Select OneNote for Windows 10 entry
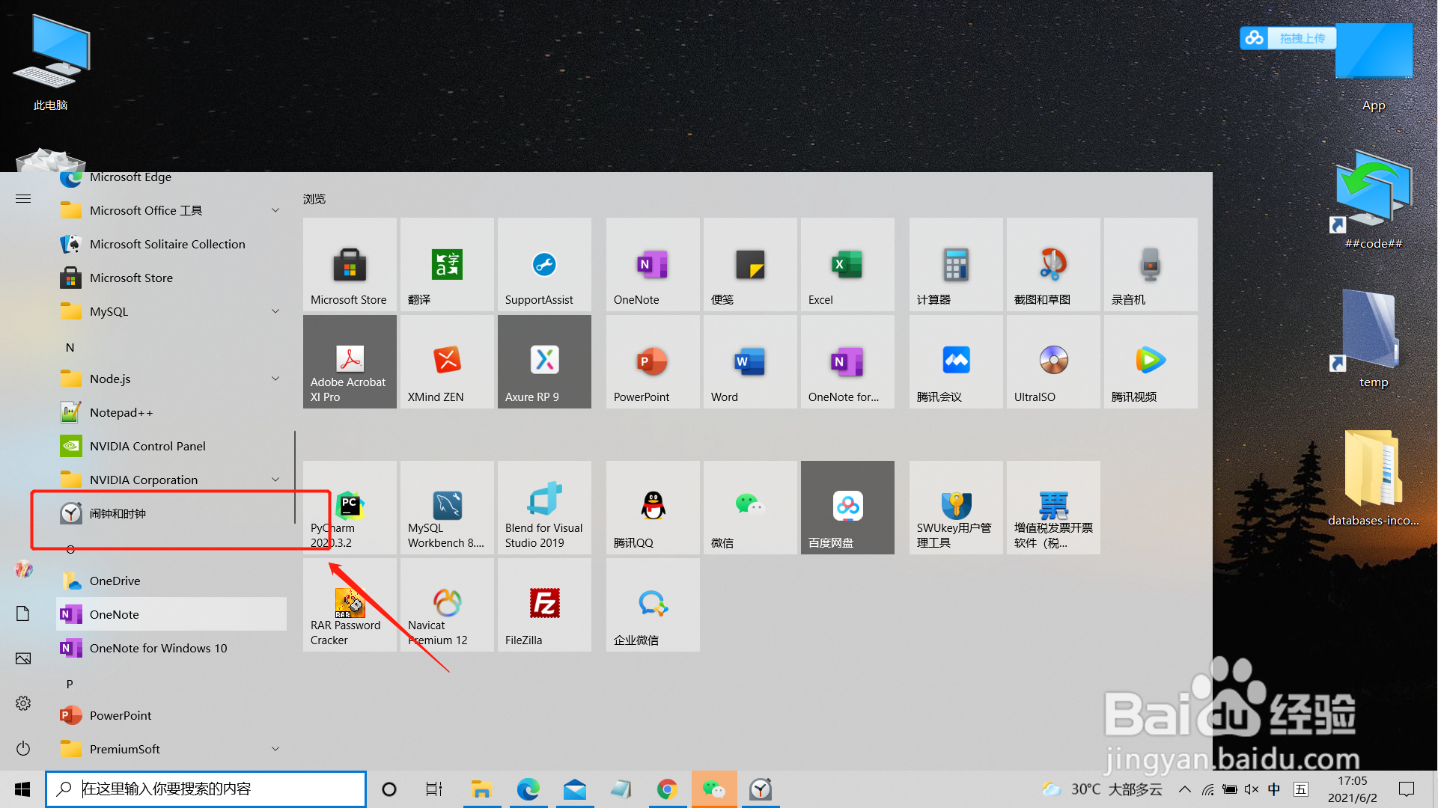The height and width of the screenshot is (808, 1438). (171, 648)
